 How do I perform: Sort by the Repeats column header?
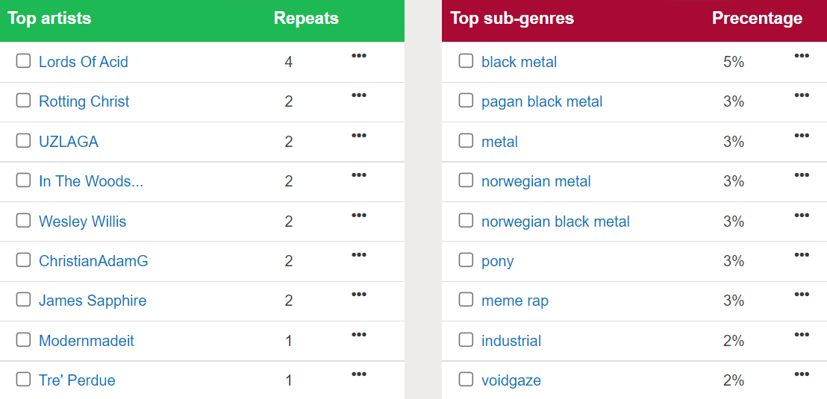pos(306,19)
